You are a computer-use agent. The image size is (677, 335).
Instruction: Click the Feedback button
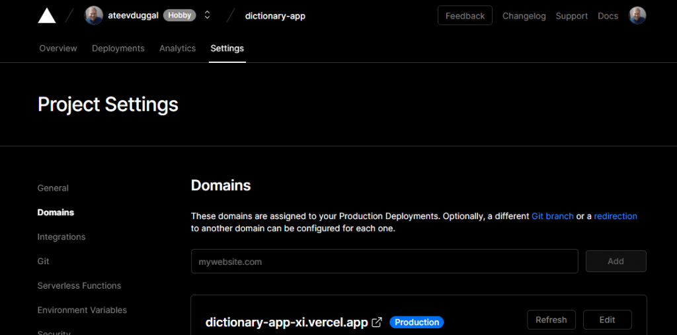(465, 16)
